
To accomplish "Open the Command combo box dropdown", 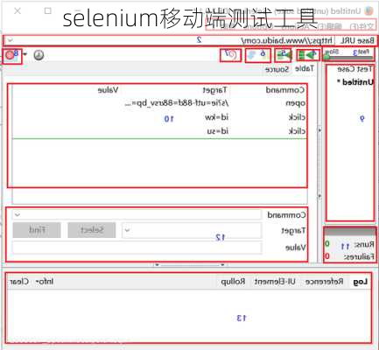I will [18, 215].
